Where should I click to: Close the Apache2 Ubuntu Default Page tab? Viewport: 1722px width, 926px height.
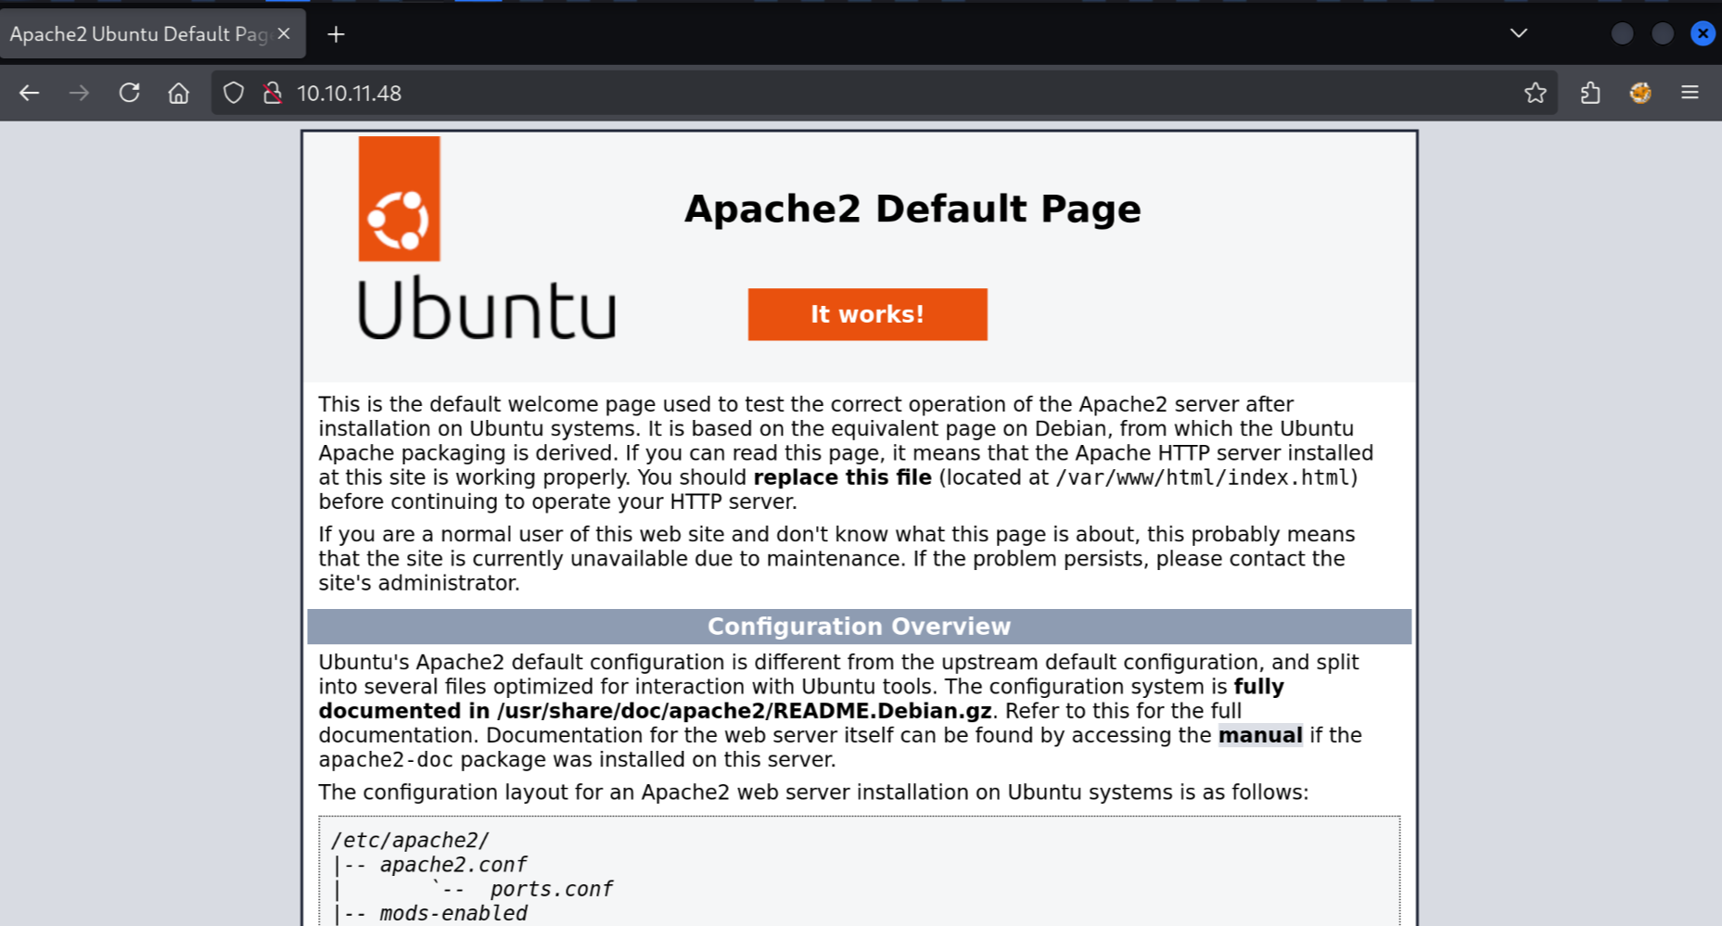point(284,33)
